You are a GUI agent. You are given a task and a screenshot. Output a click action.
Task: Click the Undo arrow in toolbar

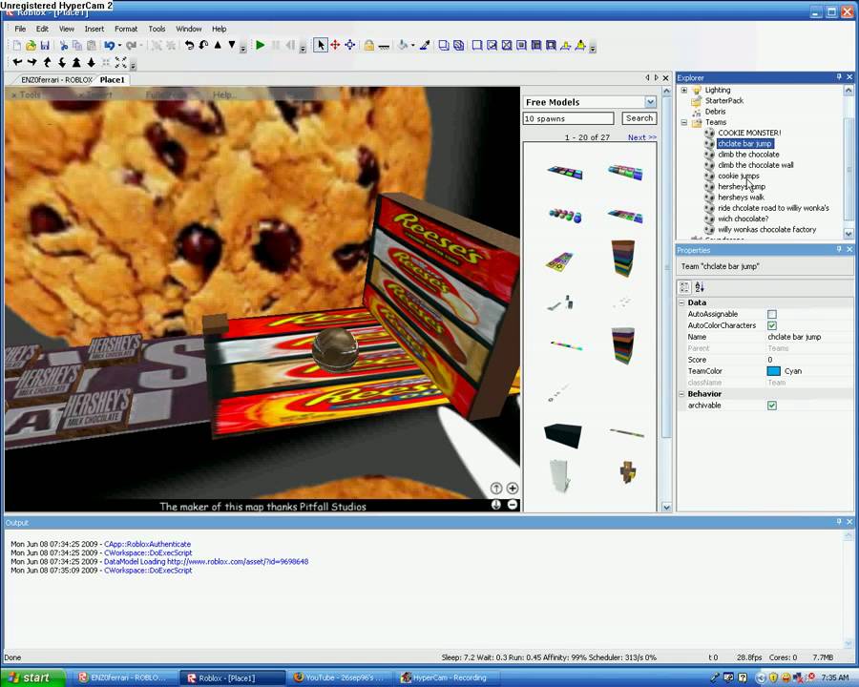(x=110, y=46)
